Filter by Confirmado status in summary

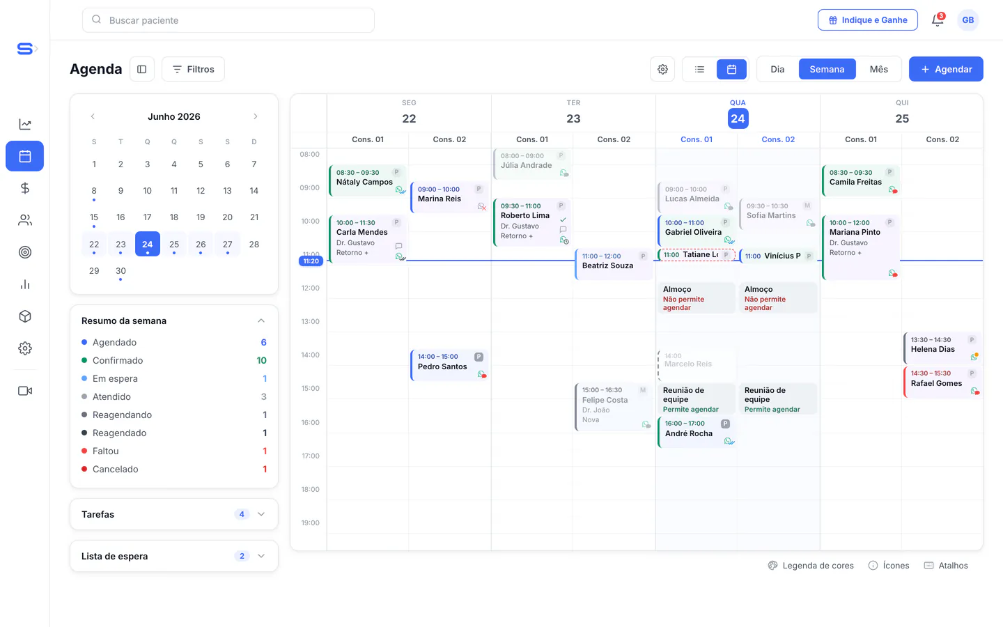174,360
